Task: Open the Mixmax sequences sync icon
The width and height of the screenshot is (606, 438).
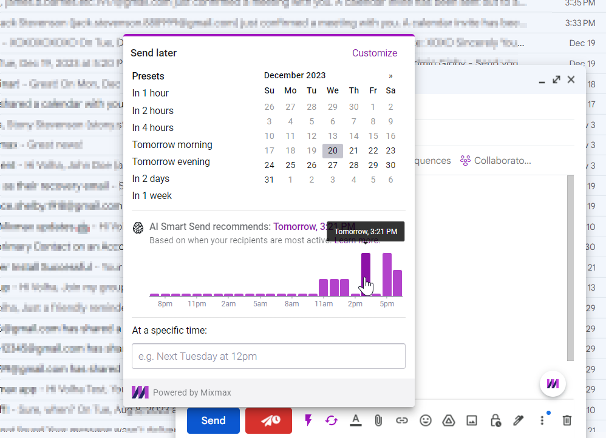Action: [x=332, y=420]
